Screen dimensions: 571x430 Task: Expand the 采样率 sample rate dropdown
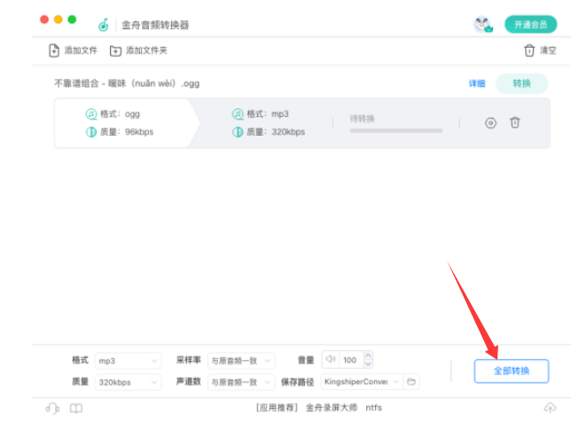[241, 361]
